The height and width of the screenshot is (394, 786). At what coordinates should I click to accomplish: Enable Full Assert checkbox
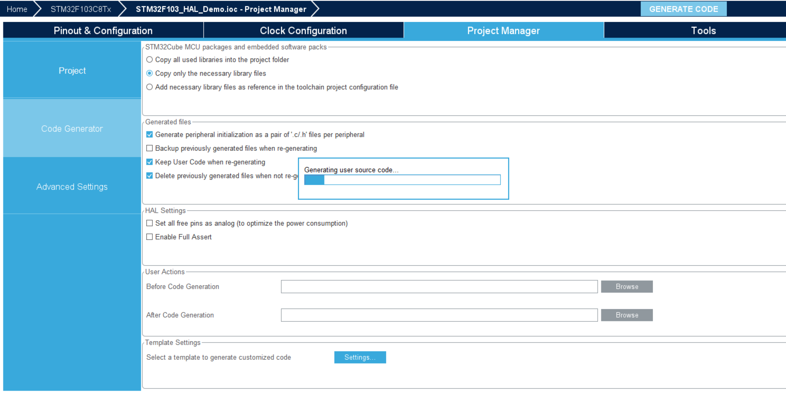[150, 237]
